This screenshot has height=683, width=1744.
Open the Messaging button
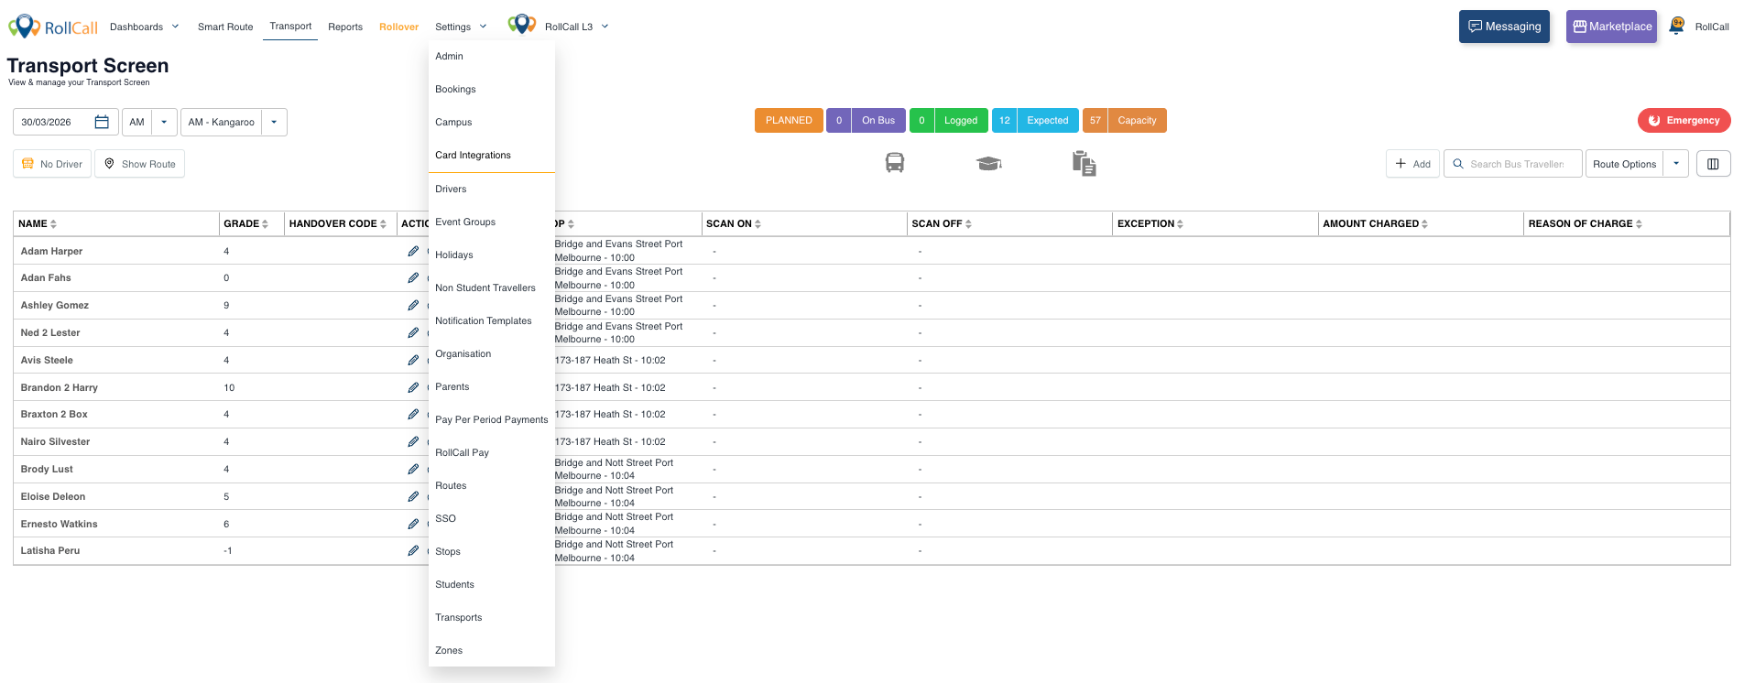point(1504,27)
